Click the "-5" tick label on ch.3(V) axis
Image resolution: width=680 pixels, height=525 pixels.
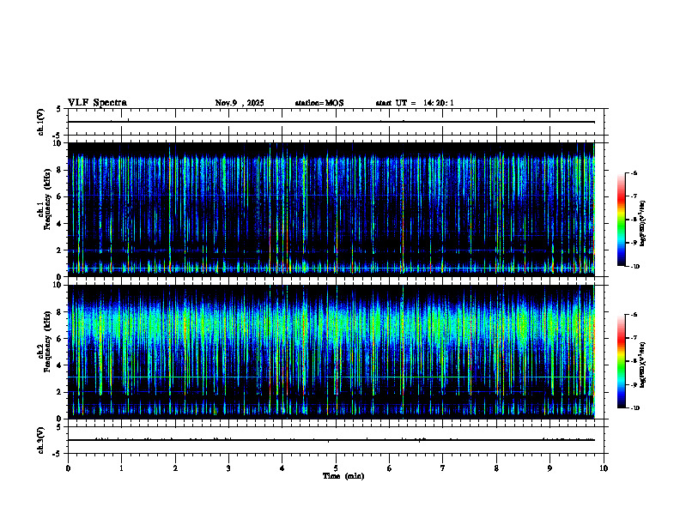(x=58, y=454)
